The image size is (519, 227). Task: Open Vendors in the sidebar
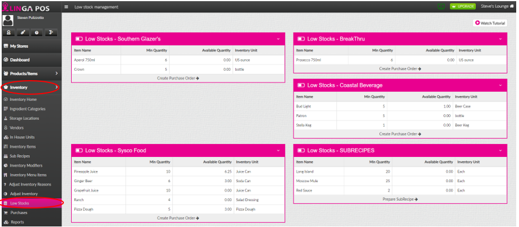17,128
